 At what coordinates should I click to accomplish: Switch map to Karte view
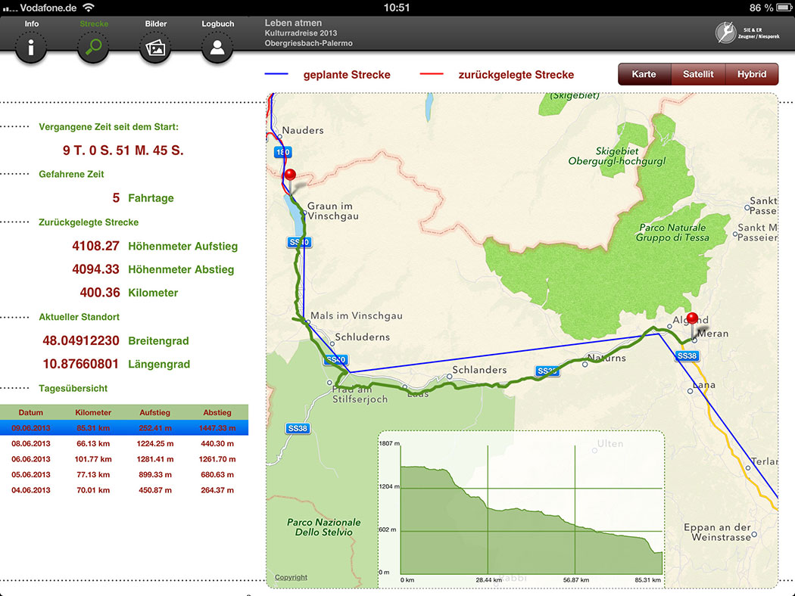click(644, 74)
